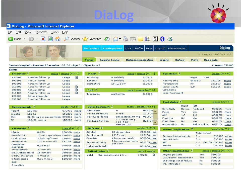Click the Mail envelope icon

point(115,39)
